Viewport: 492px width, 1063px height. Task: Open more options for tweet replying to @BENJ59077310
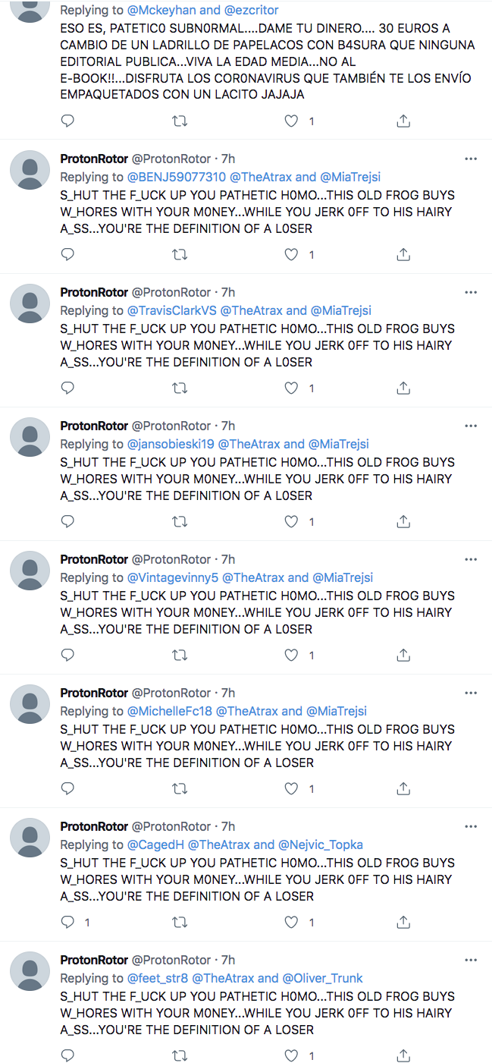click(470, 159)
